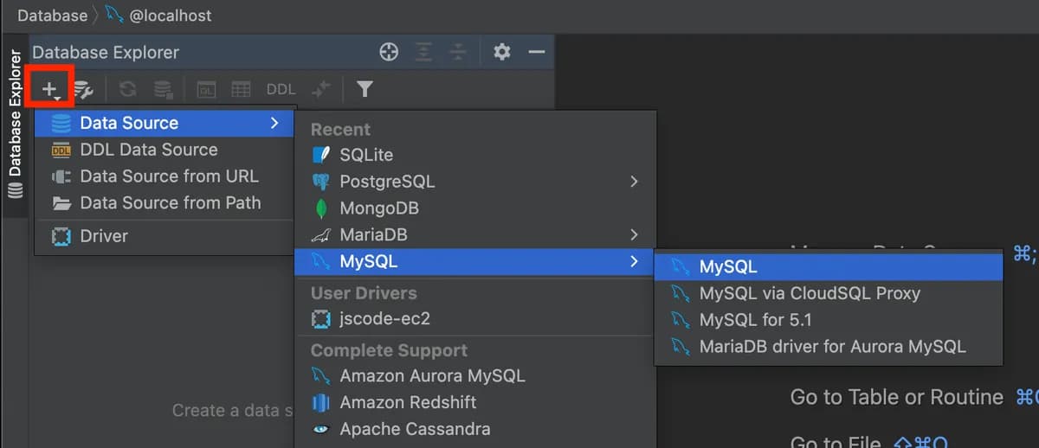Expand the PostgreSQL submenu arrow
This screenshot has height=448, width=1039.
point(634,182)
